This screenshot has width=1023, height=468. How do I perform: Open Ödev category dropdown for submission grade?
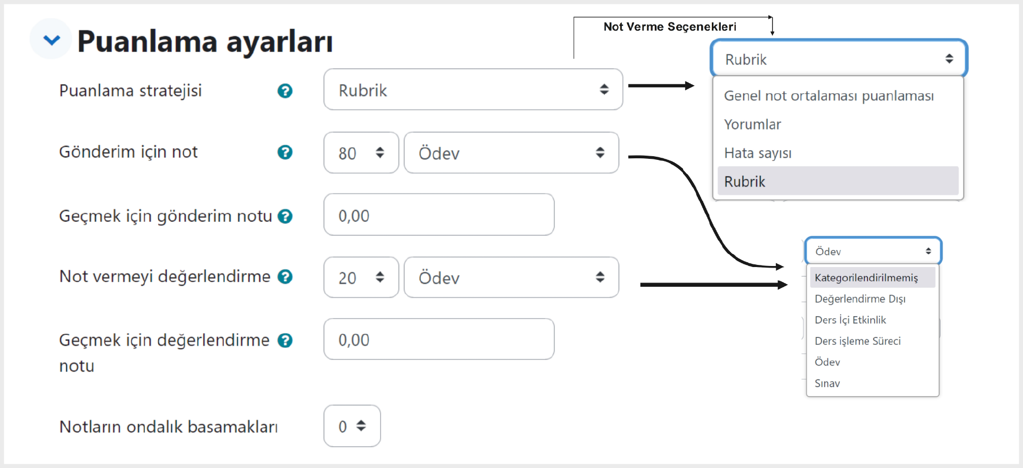[x=511, y=153]
